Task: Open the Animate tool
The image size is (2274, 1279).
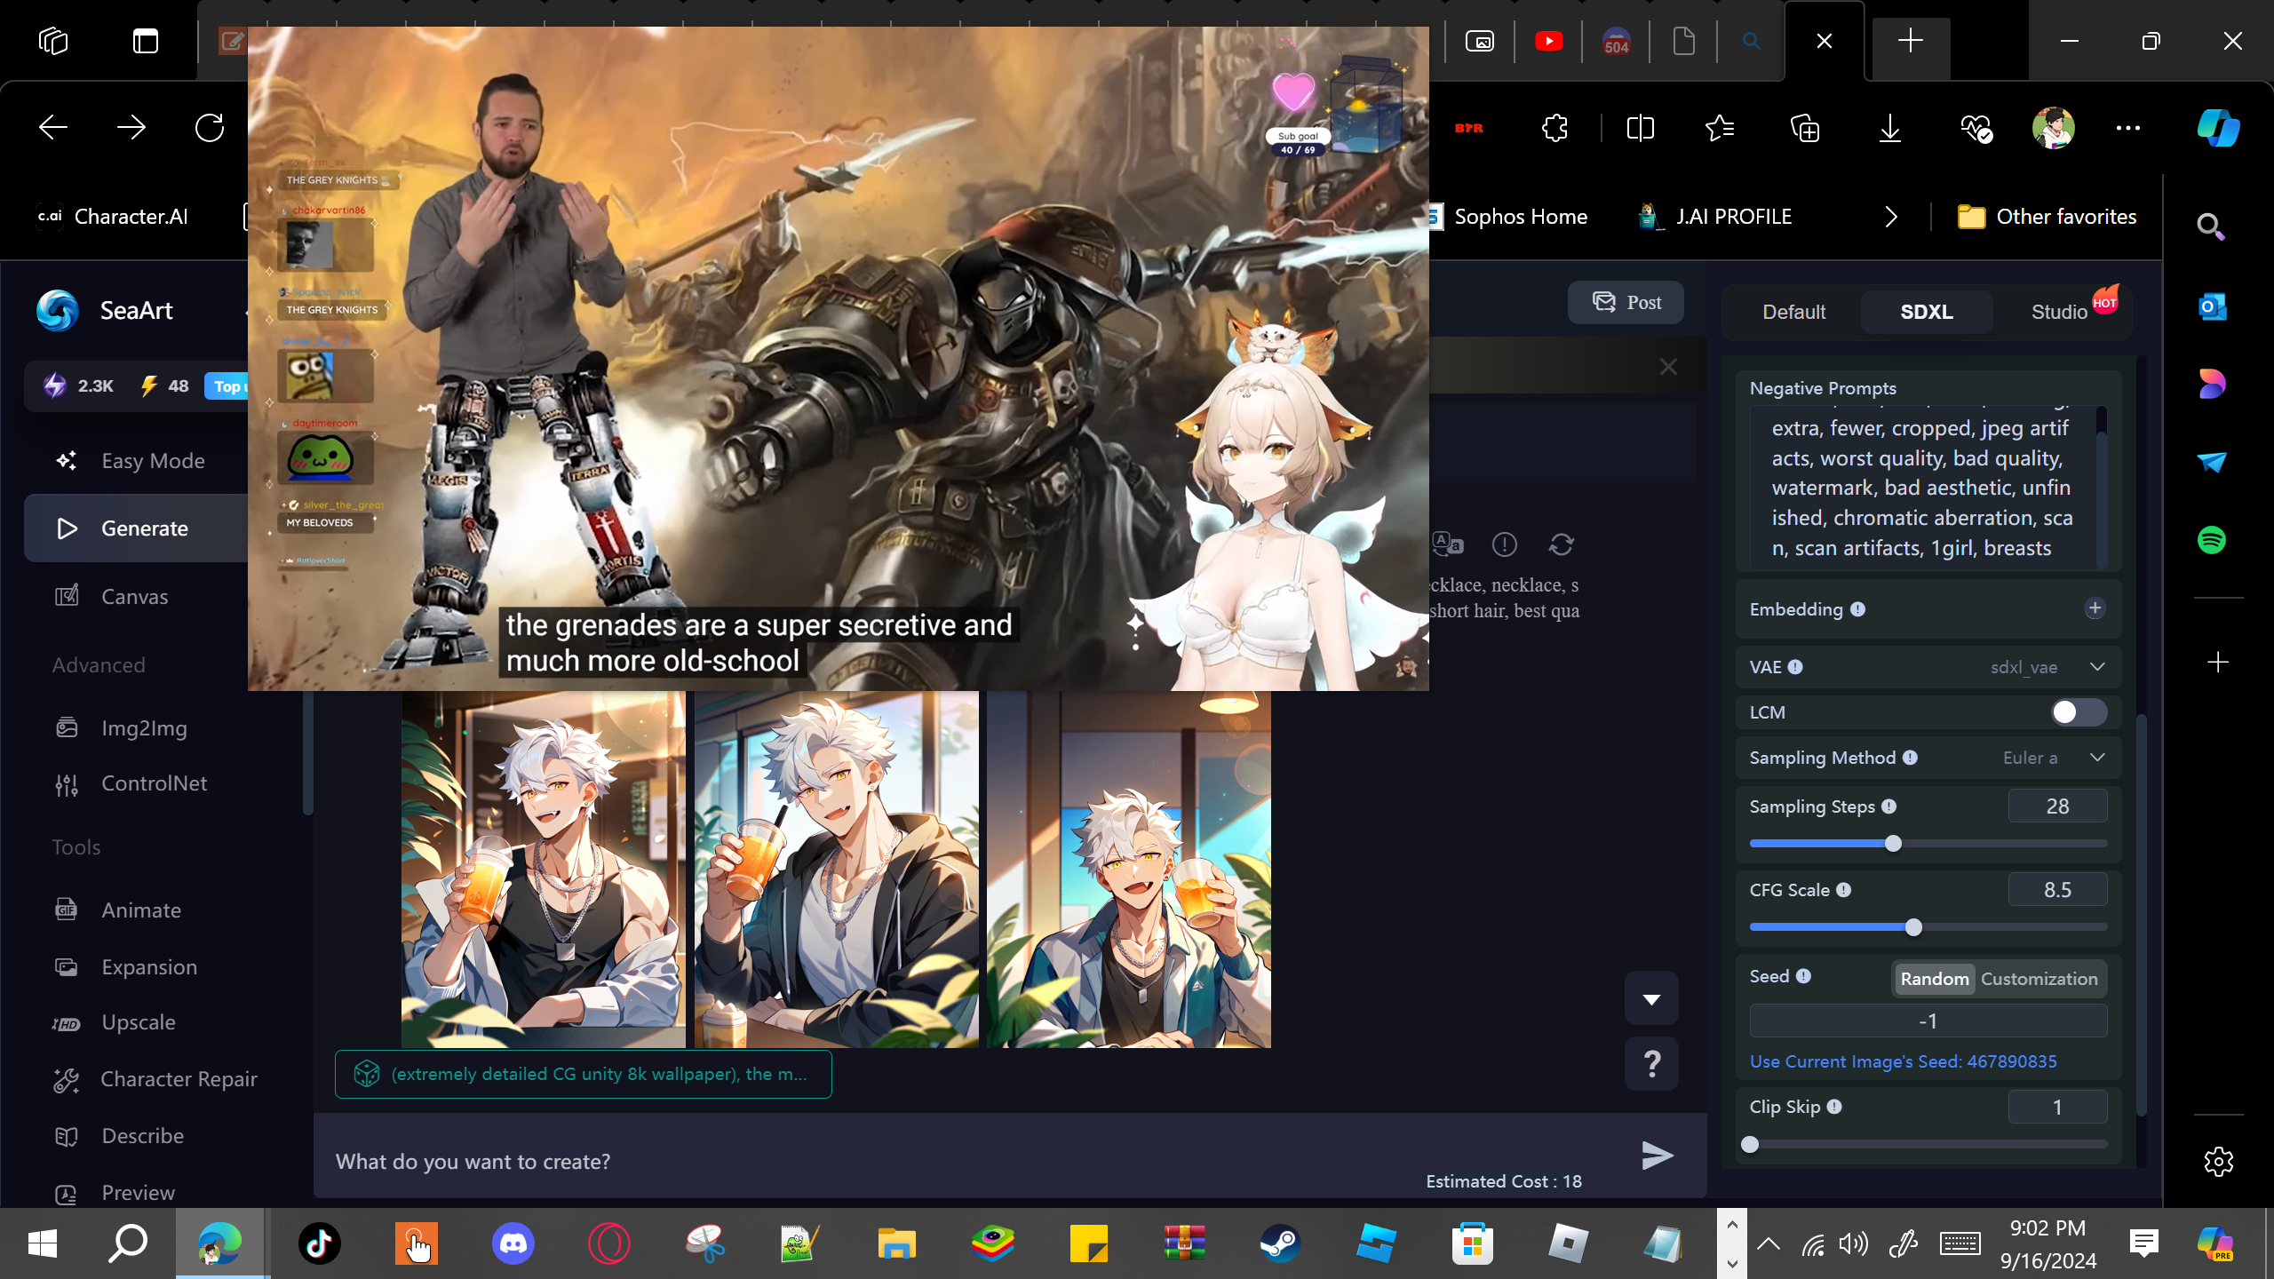Action: (x=141, y=910)
